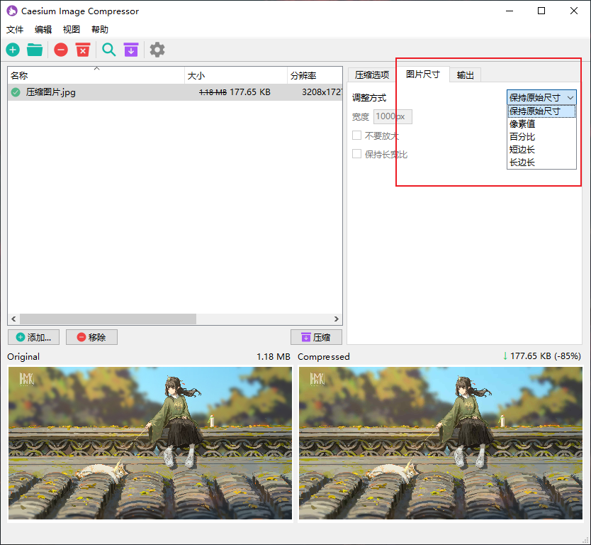Open settings with the gear icon

pyautogui.click(x=157, y=50)
